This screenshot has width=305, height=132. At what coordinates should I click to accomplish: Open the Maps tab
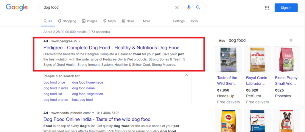(x=109, y=21)
